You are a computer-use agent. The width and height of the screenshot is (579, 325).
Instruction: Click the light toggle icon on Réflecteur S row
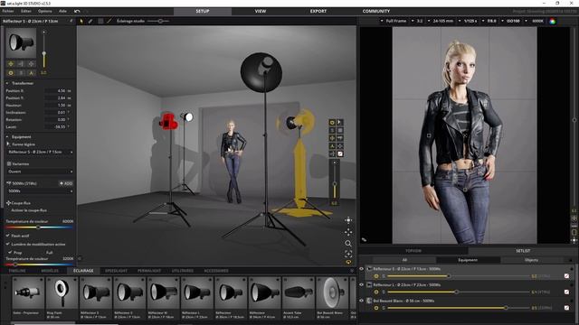click(376, 276)
